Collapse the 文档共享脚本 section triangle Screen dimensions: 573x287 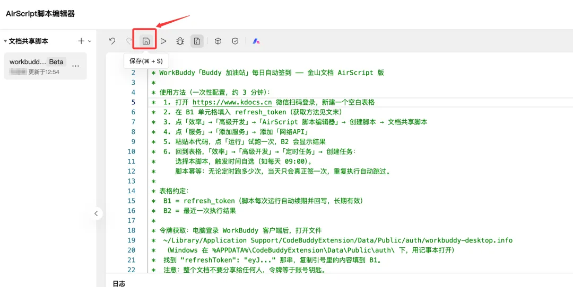coord(5,41)
